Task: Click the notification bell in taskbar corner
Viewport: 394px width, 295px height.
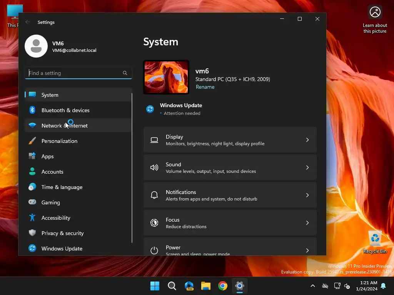Action: click(x=384, y=286)
